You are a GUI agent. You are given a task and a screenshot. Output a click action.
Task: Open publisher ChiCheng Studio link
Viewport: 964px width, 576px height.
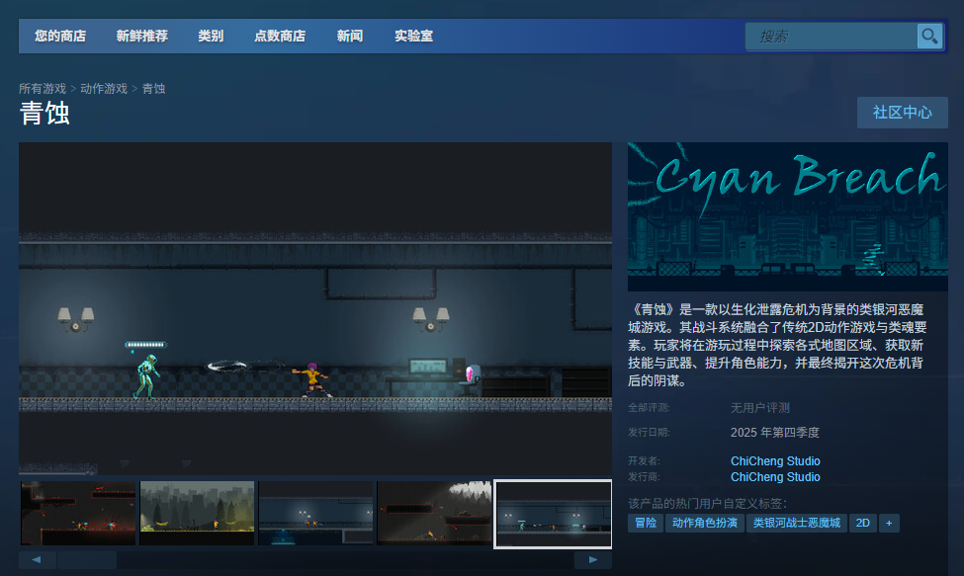(775, 477)
